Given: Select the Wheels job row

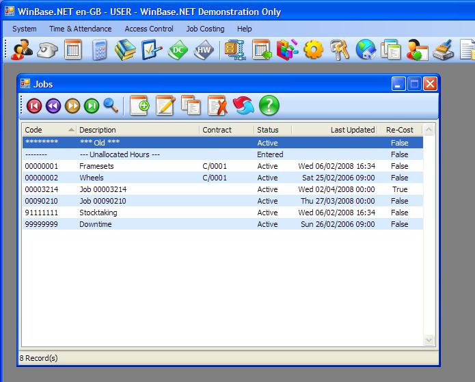Looking at the screenshot, I should click(x=223, y=178).
